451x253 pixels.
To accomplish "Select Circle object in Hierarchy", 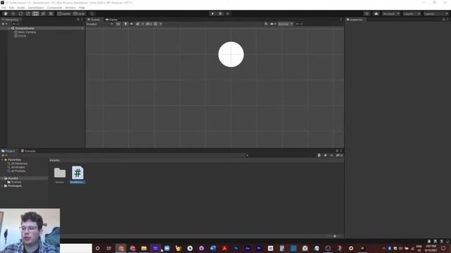I will [22, 36].
